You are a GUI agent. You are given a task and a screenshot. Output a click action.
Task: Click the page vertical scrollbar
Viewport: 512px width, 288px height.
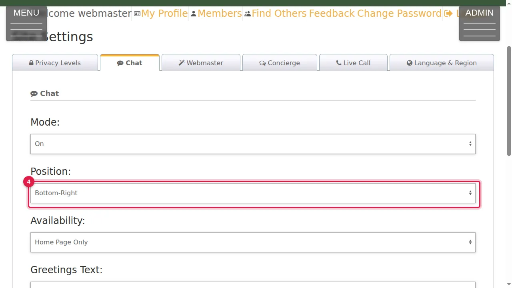pos(509,100)
